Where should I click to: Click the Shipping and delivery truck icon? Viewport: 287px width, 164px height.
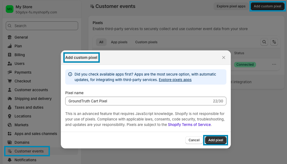click(x=10, y=99)
